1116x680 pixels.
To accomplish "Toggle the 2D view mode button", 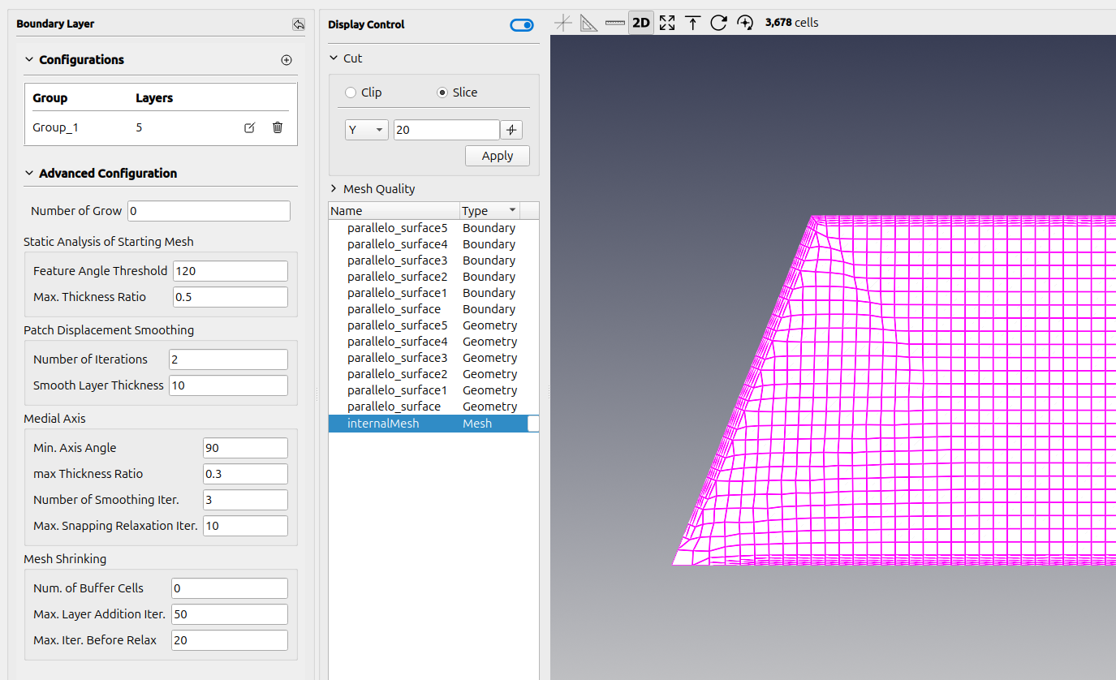I will click(x=641, y=23).
